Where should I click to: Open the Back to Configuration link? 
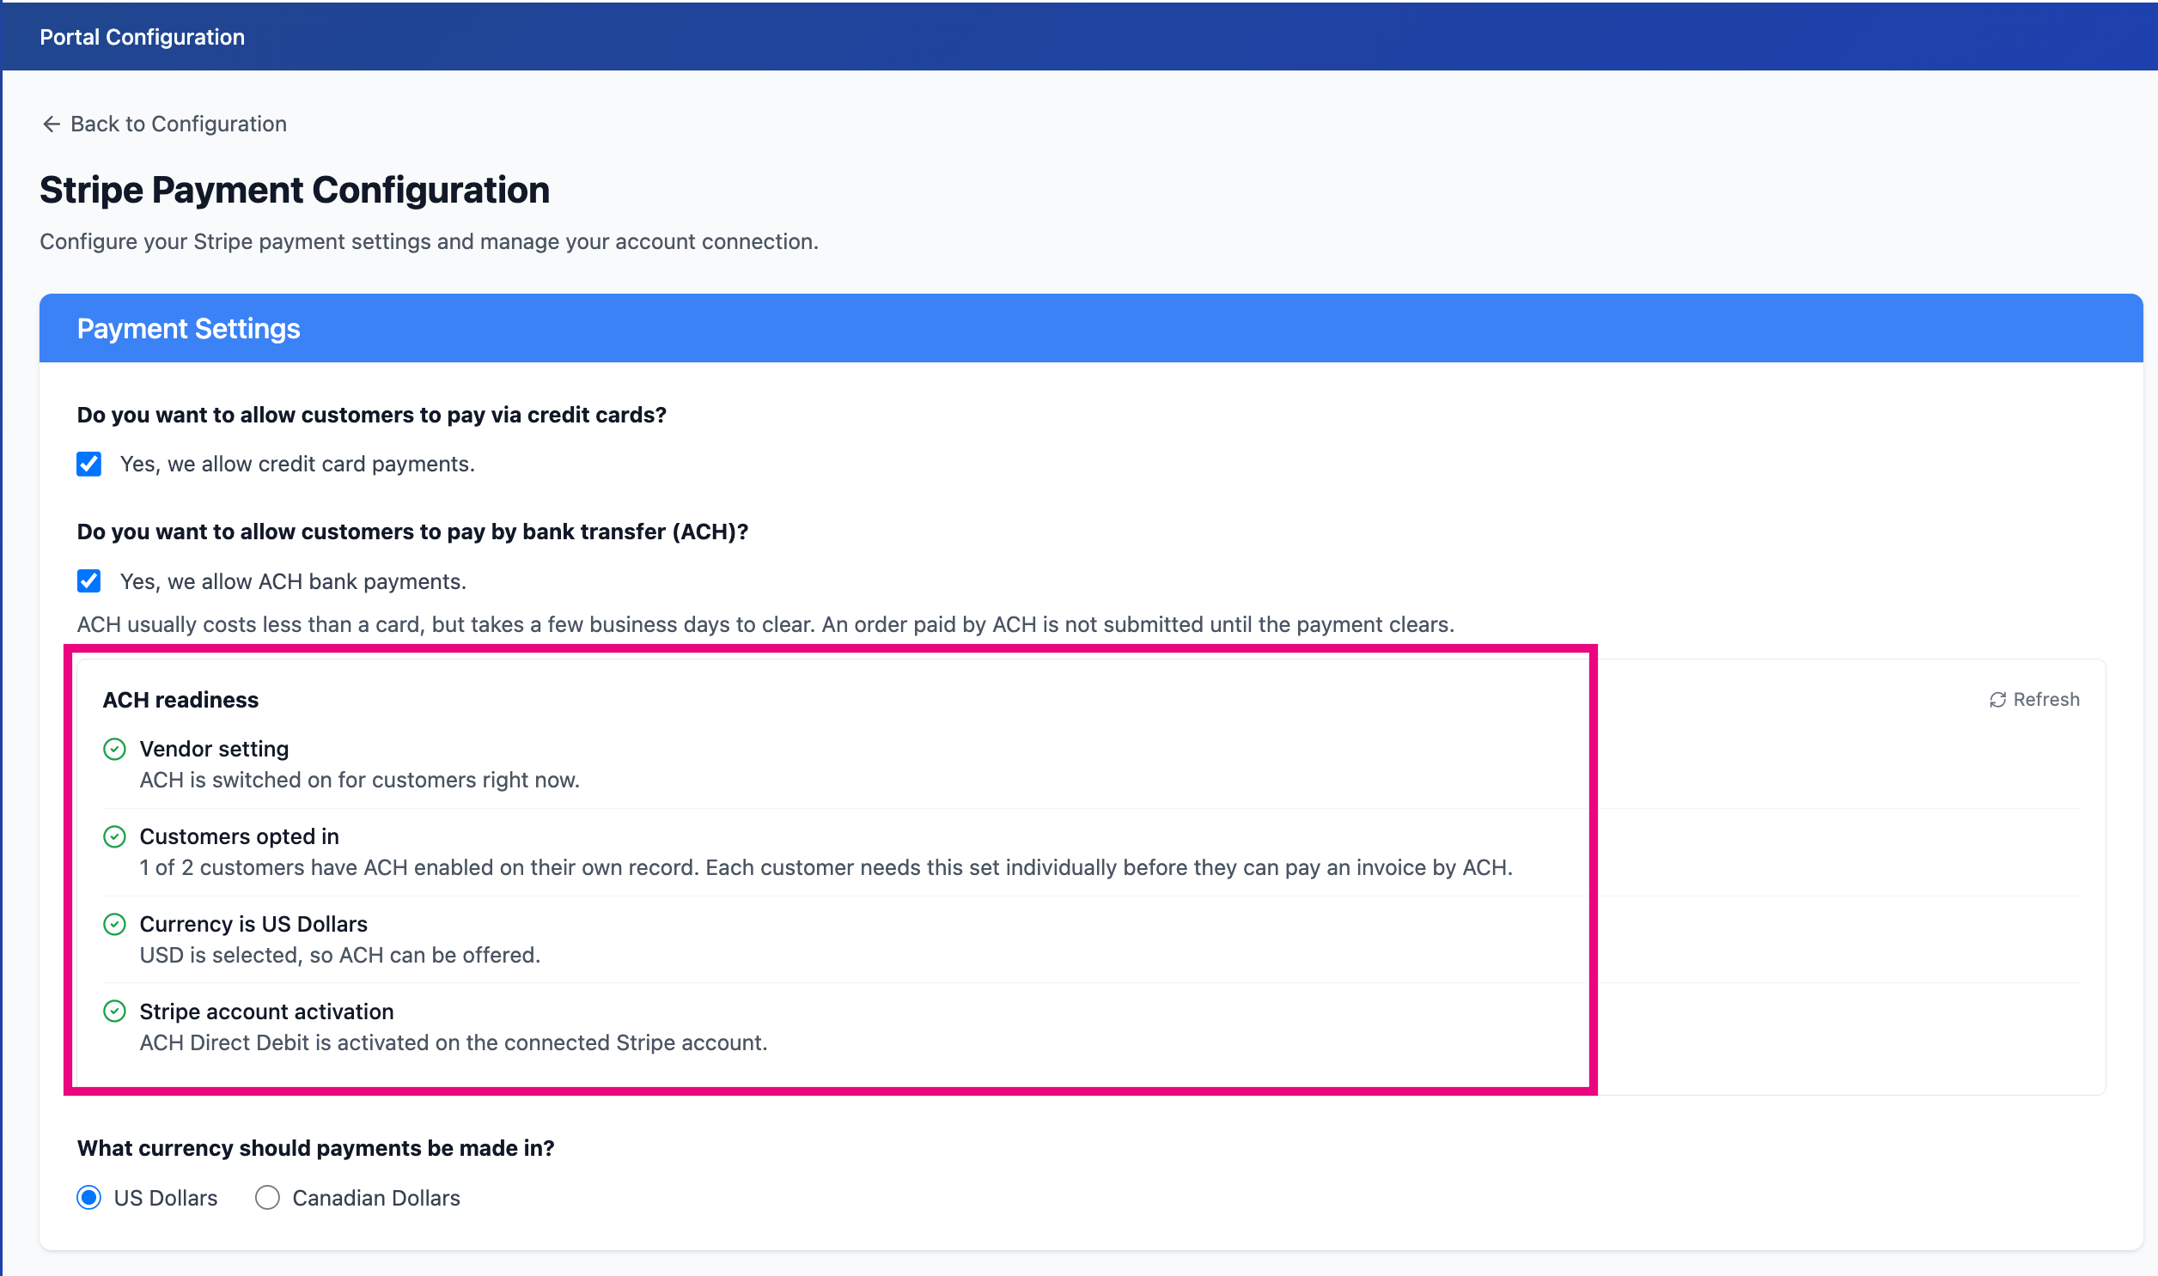(163, 124)
